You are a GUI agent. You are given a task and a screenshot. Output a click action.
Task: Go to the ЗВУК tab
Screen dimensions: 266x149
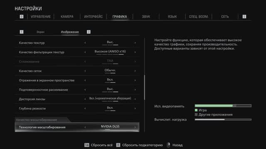pyautogui.click(x=146, y=17)
